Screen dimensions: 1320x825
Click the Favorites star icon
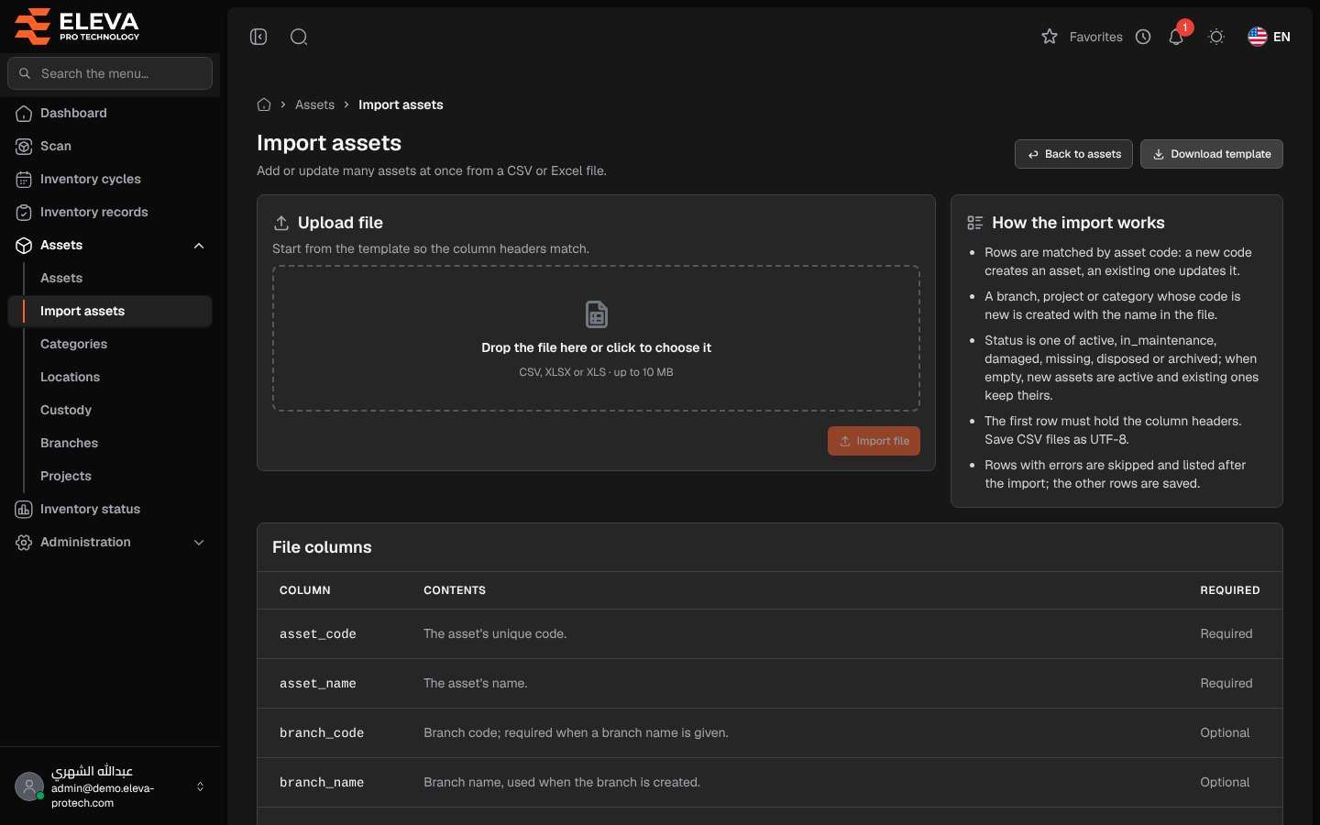(x=1050, y=37)
